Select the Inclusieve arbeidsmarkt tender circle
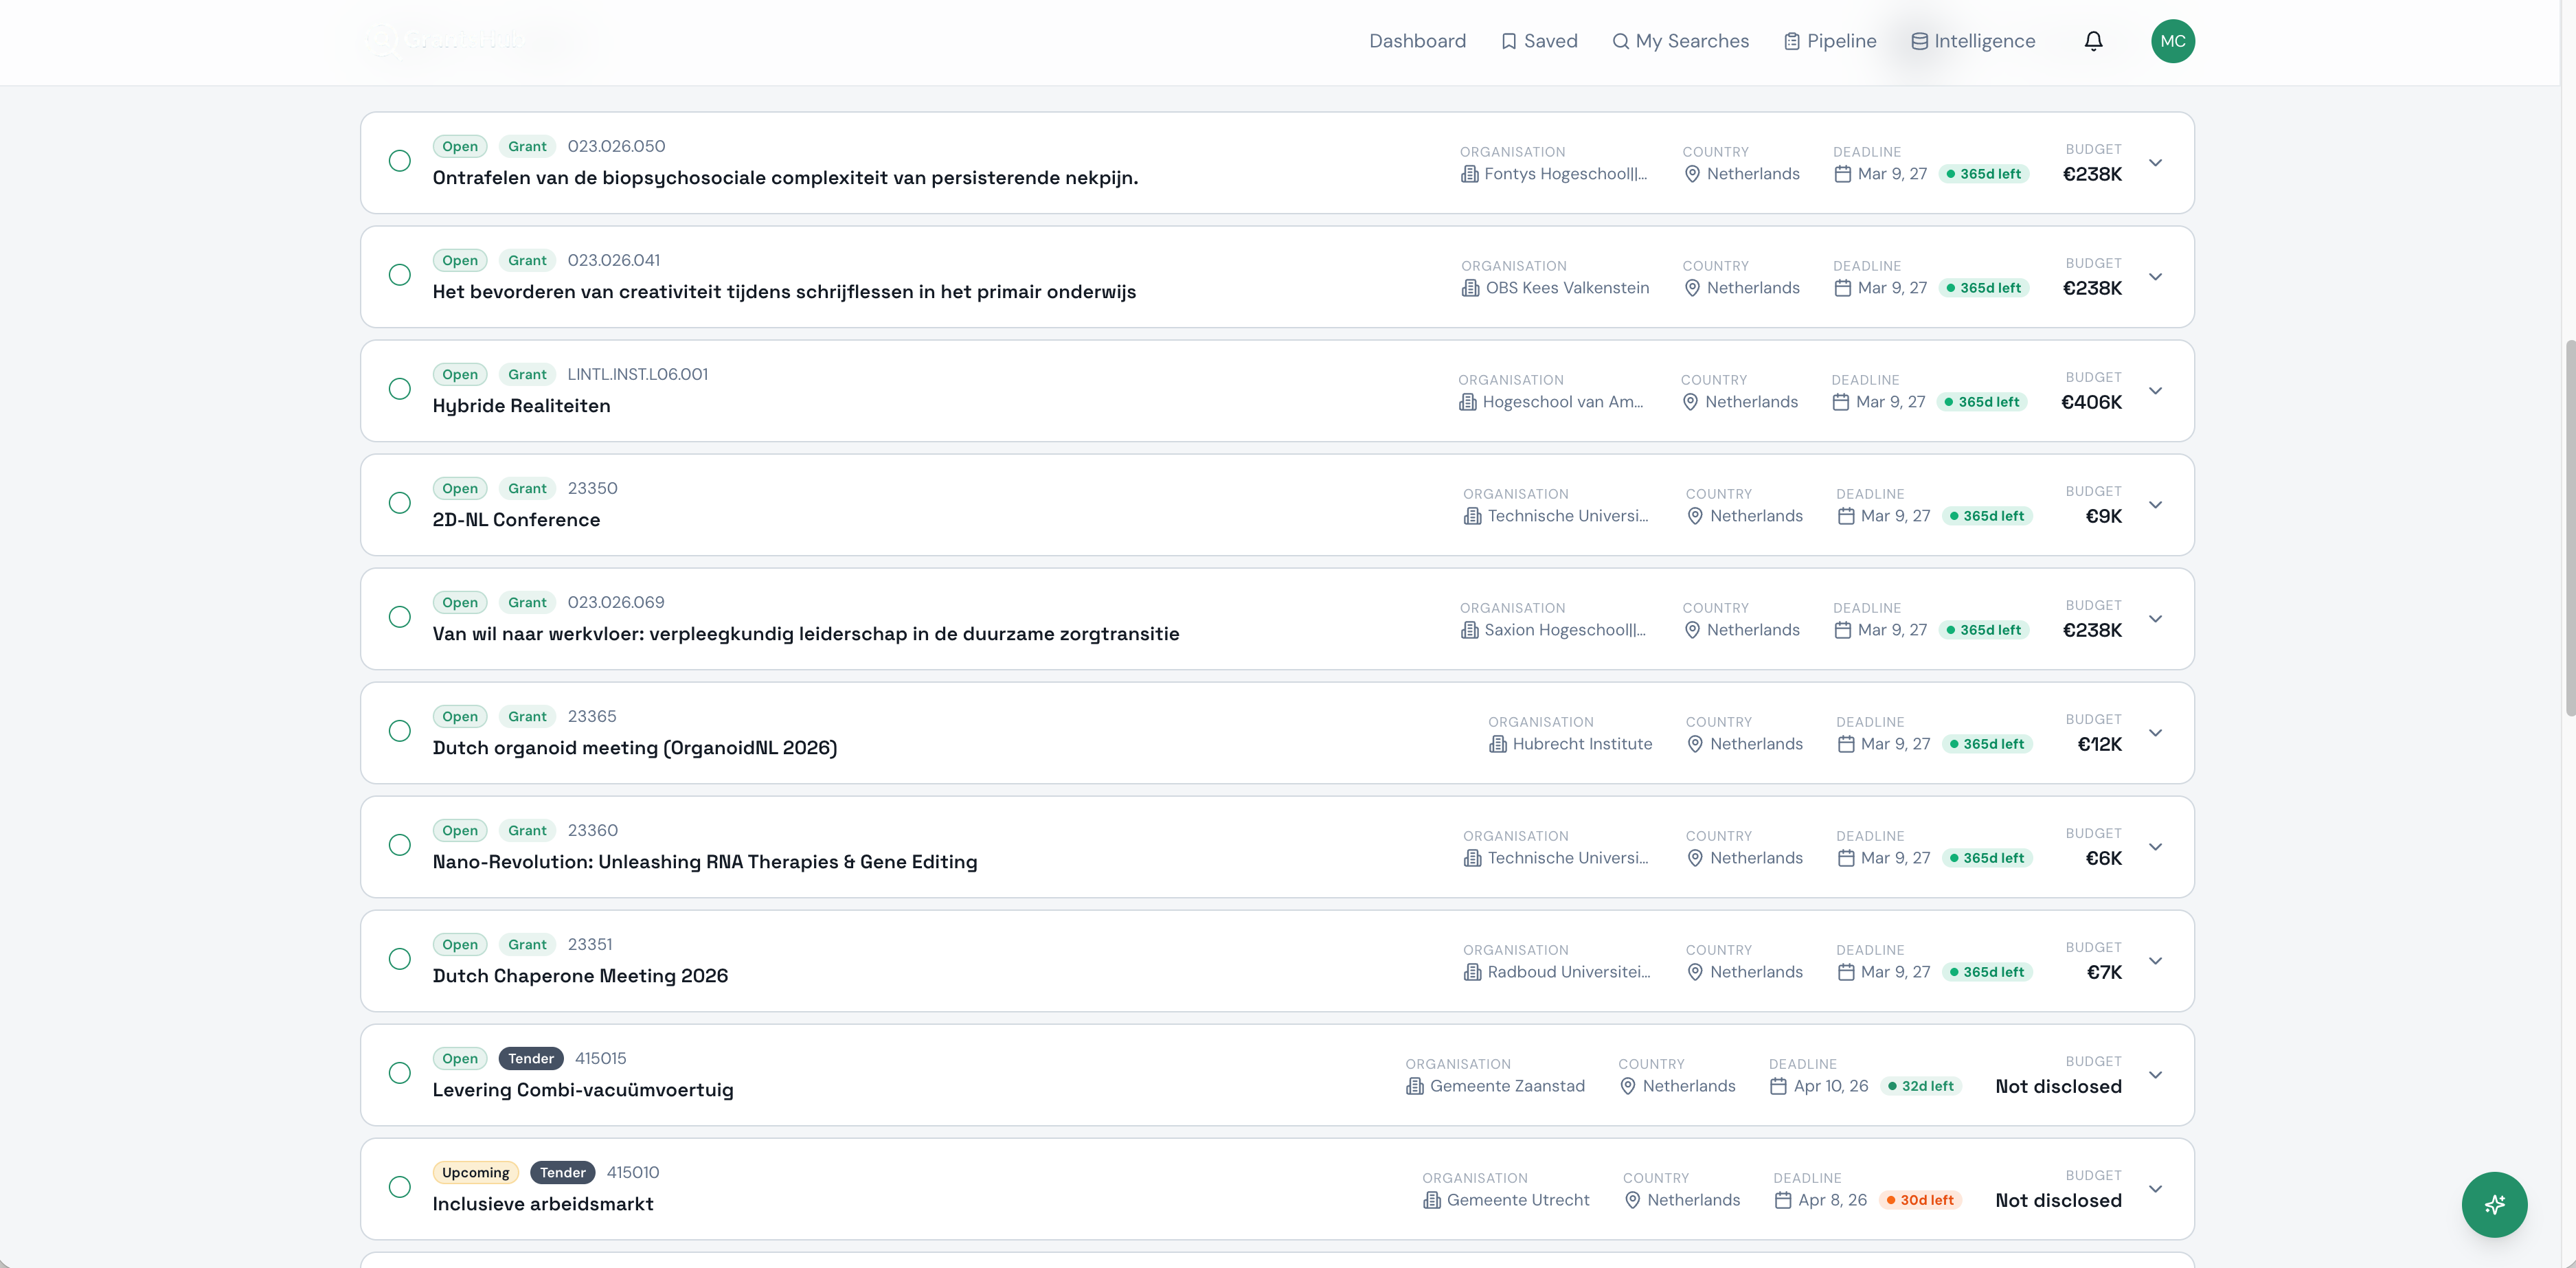 tap(400, 1187)
